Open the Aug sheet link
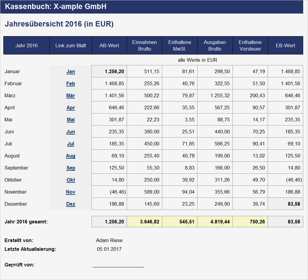The width and height of the screenshot is (308, 280). (x=70, y=156)
